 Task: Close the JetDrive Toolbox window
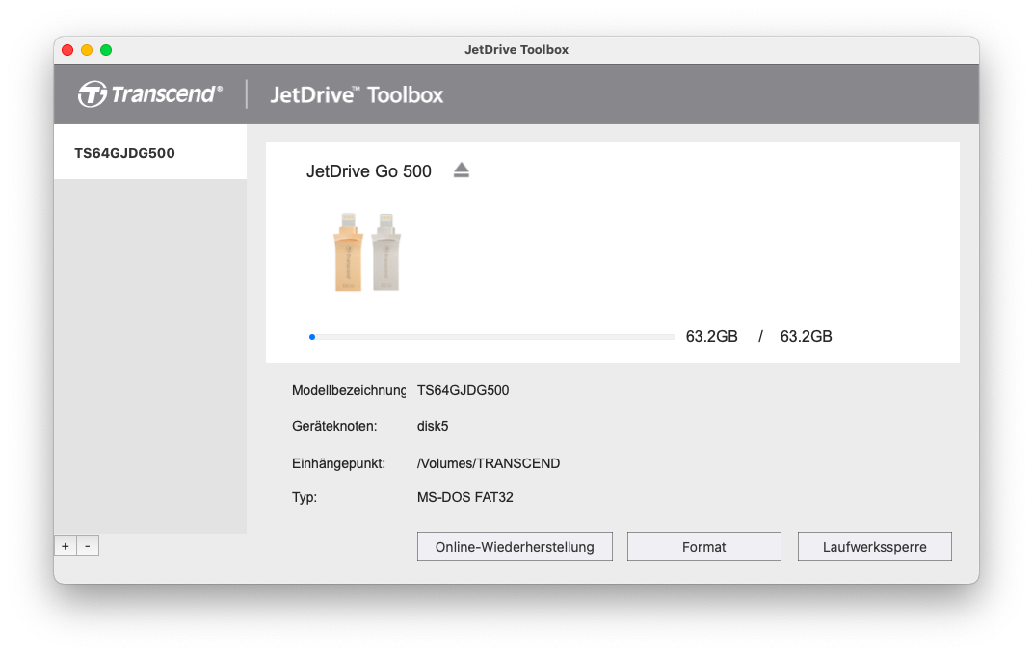click(67, 50)
